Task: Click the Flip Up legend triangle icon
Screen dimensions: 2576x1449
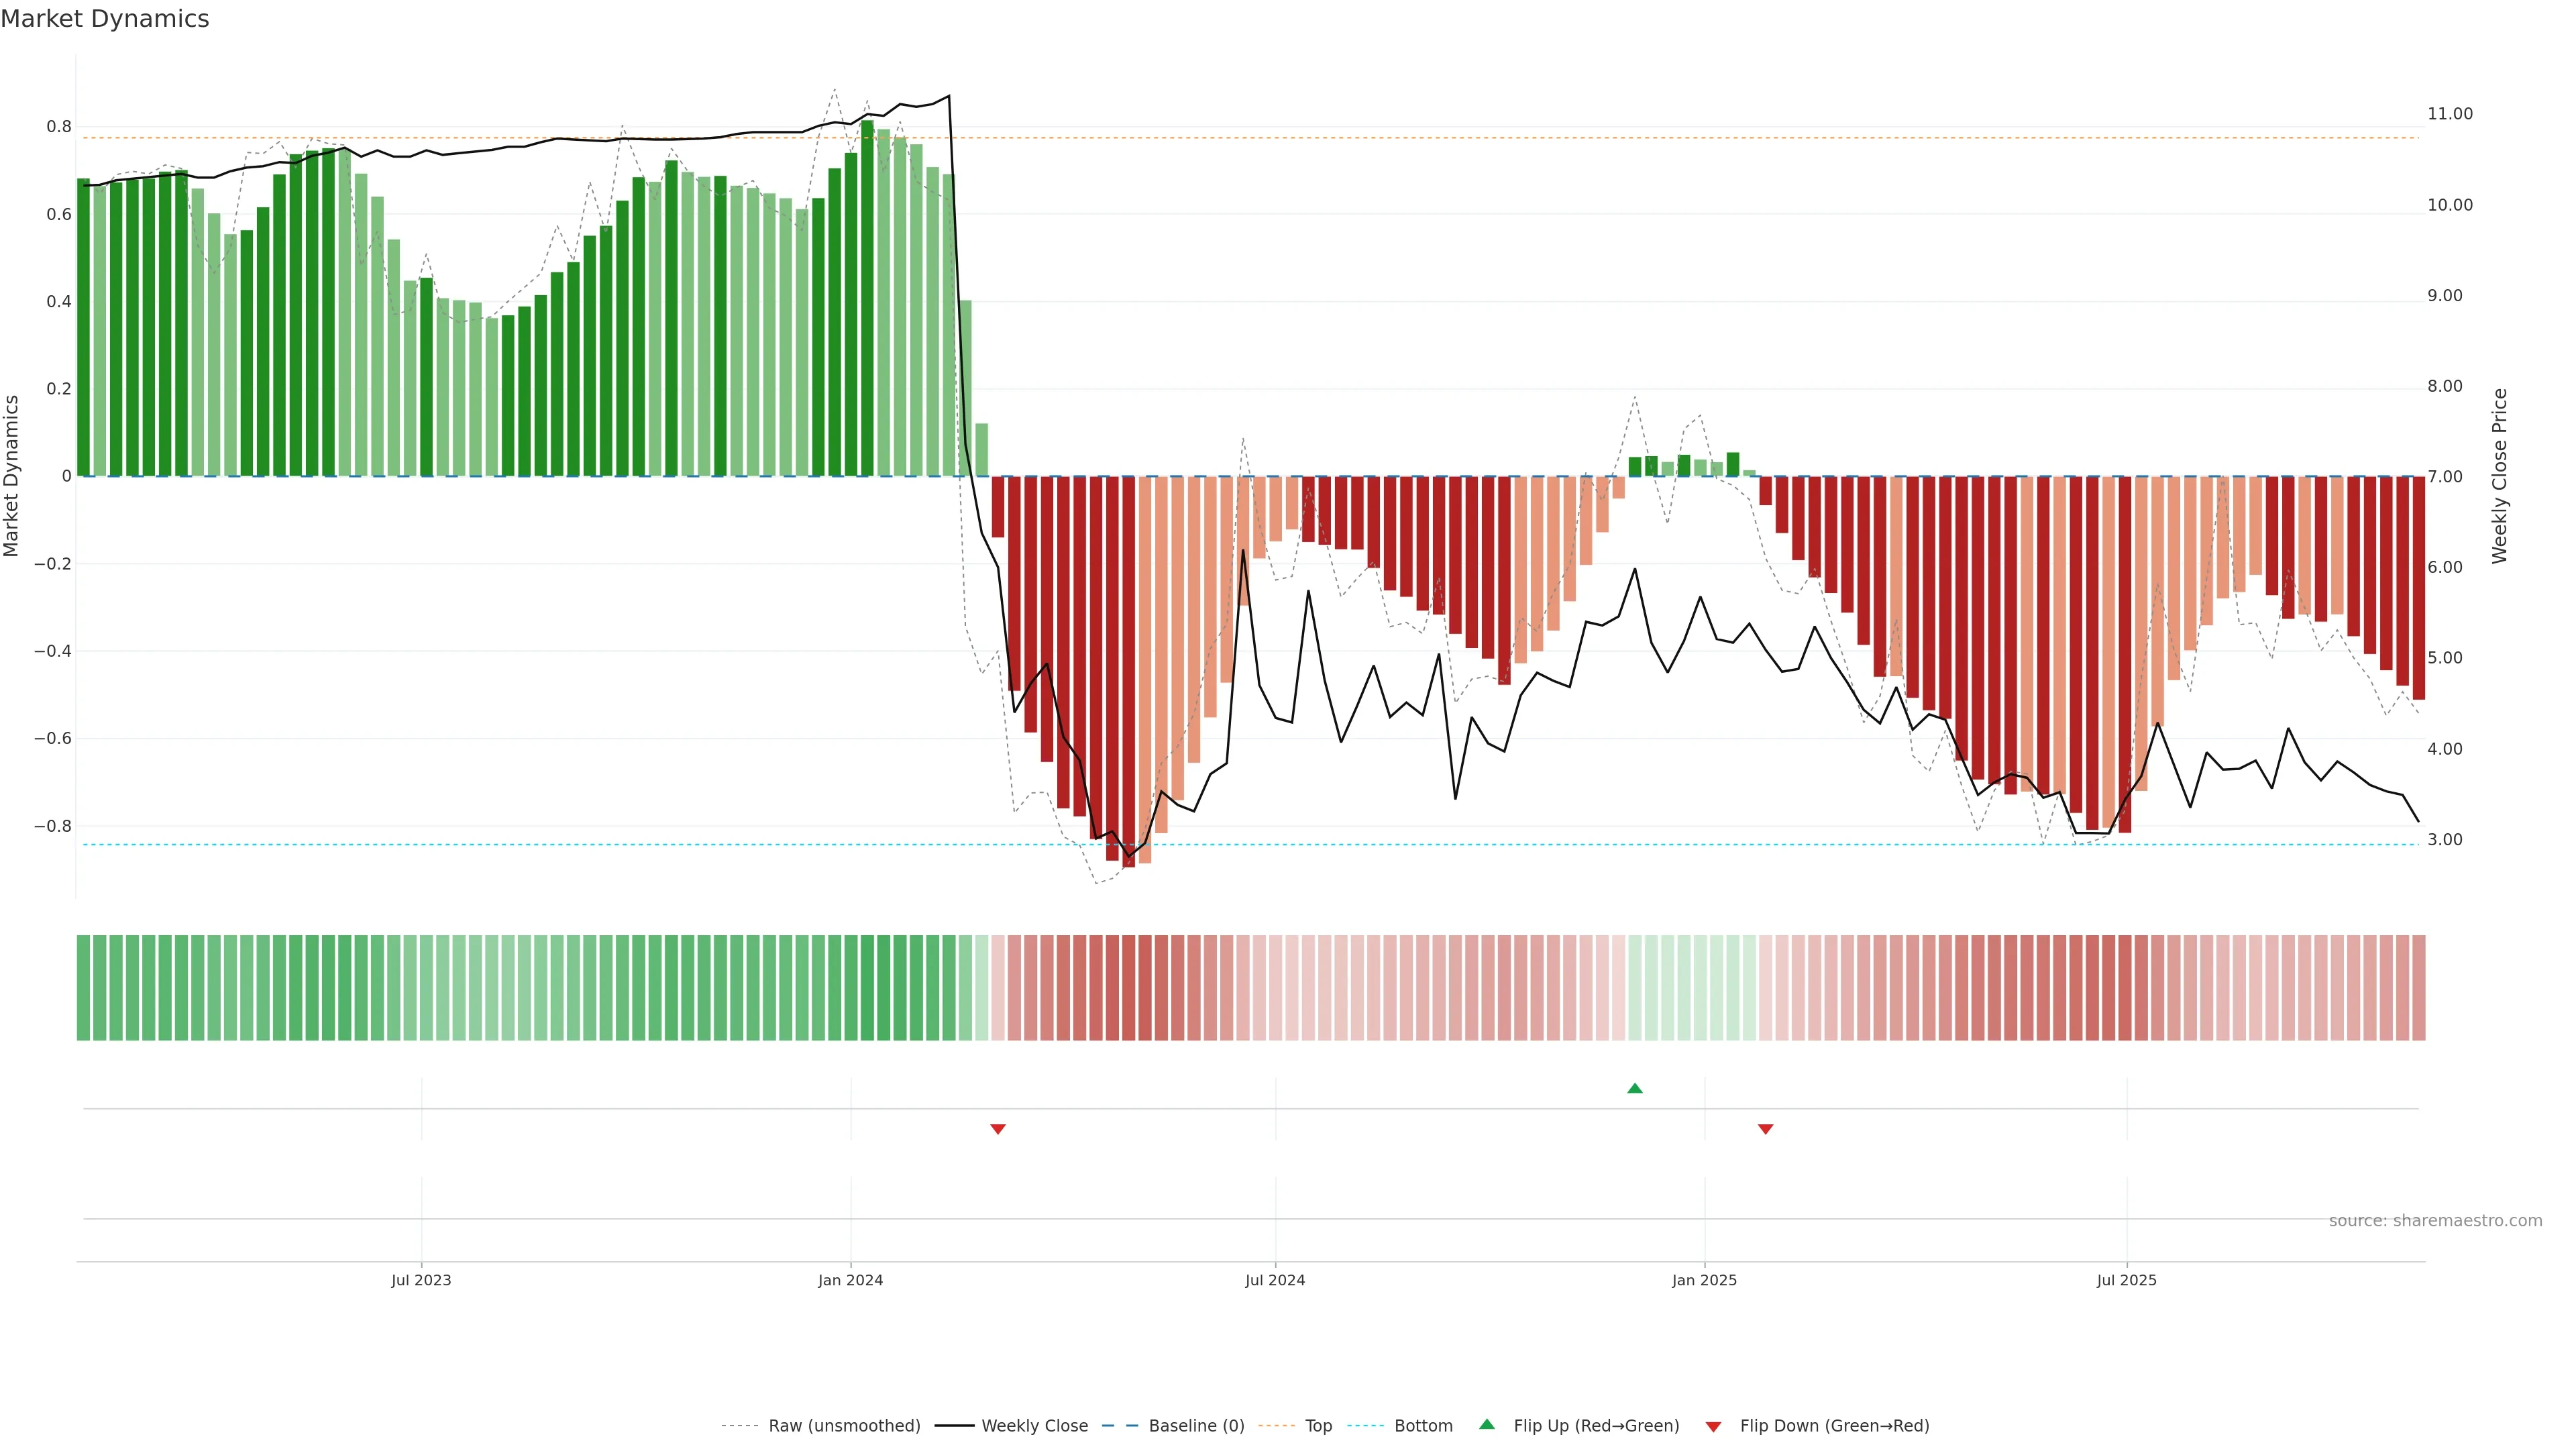Action: pyautogui.click(x=1487, y=1425)
